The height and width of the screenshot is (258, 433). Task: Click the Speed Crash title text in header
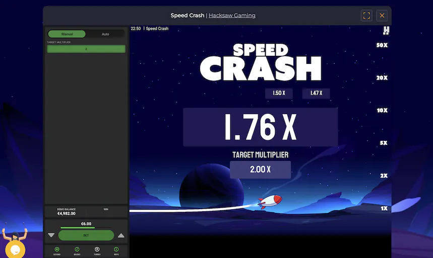tap(187, 16)
